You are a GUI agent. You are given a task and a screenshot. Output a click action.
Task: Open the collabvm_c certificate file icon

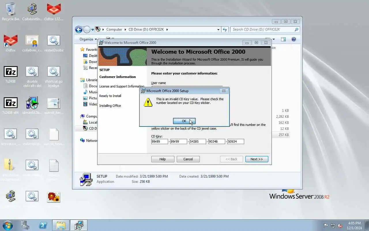coord(32,43)
